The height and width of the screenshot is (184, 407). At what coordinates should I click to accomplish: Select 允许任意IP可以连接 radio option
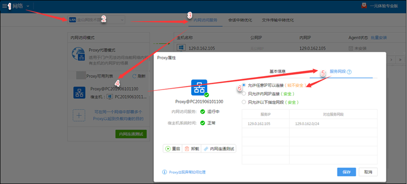tap(244, 85)
